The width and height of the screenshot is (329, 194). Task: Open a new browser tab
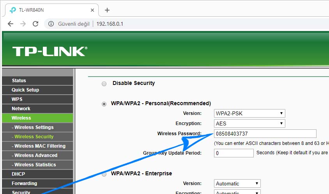(107, 10)
